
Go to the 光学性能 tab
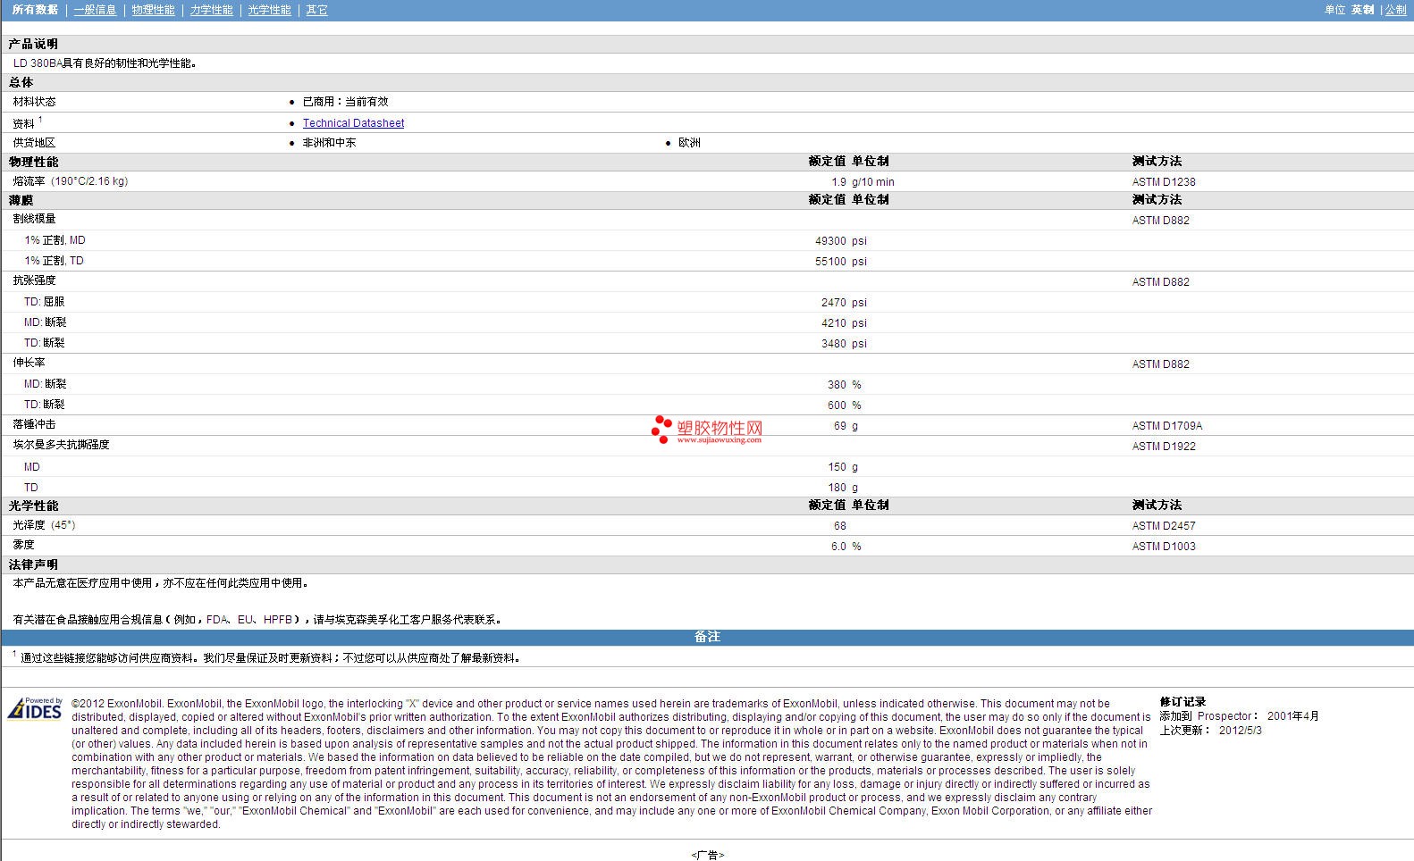point(269,10)
